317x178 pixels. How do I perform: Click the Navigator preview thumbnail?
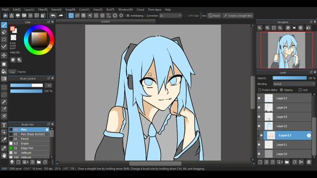287,50
